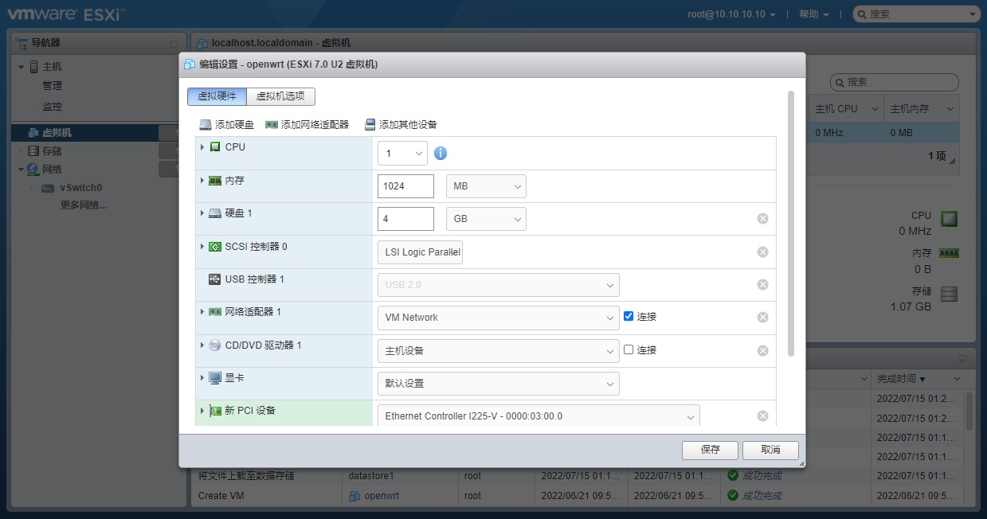The height and width of the screenshot is (519, 987).
Task: Click the 取消 button
Action: 770,450
